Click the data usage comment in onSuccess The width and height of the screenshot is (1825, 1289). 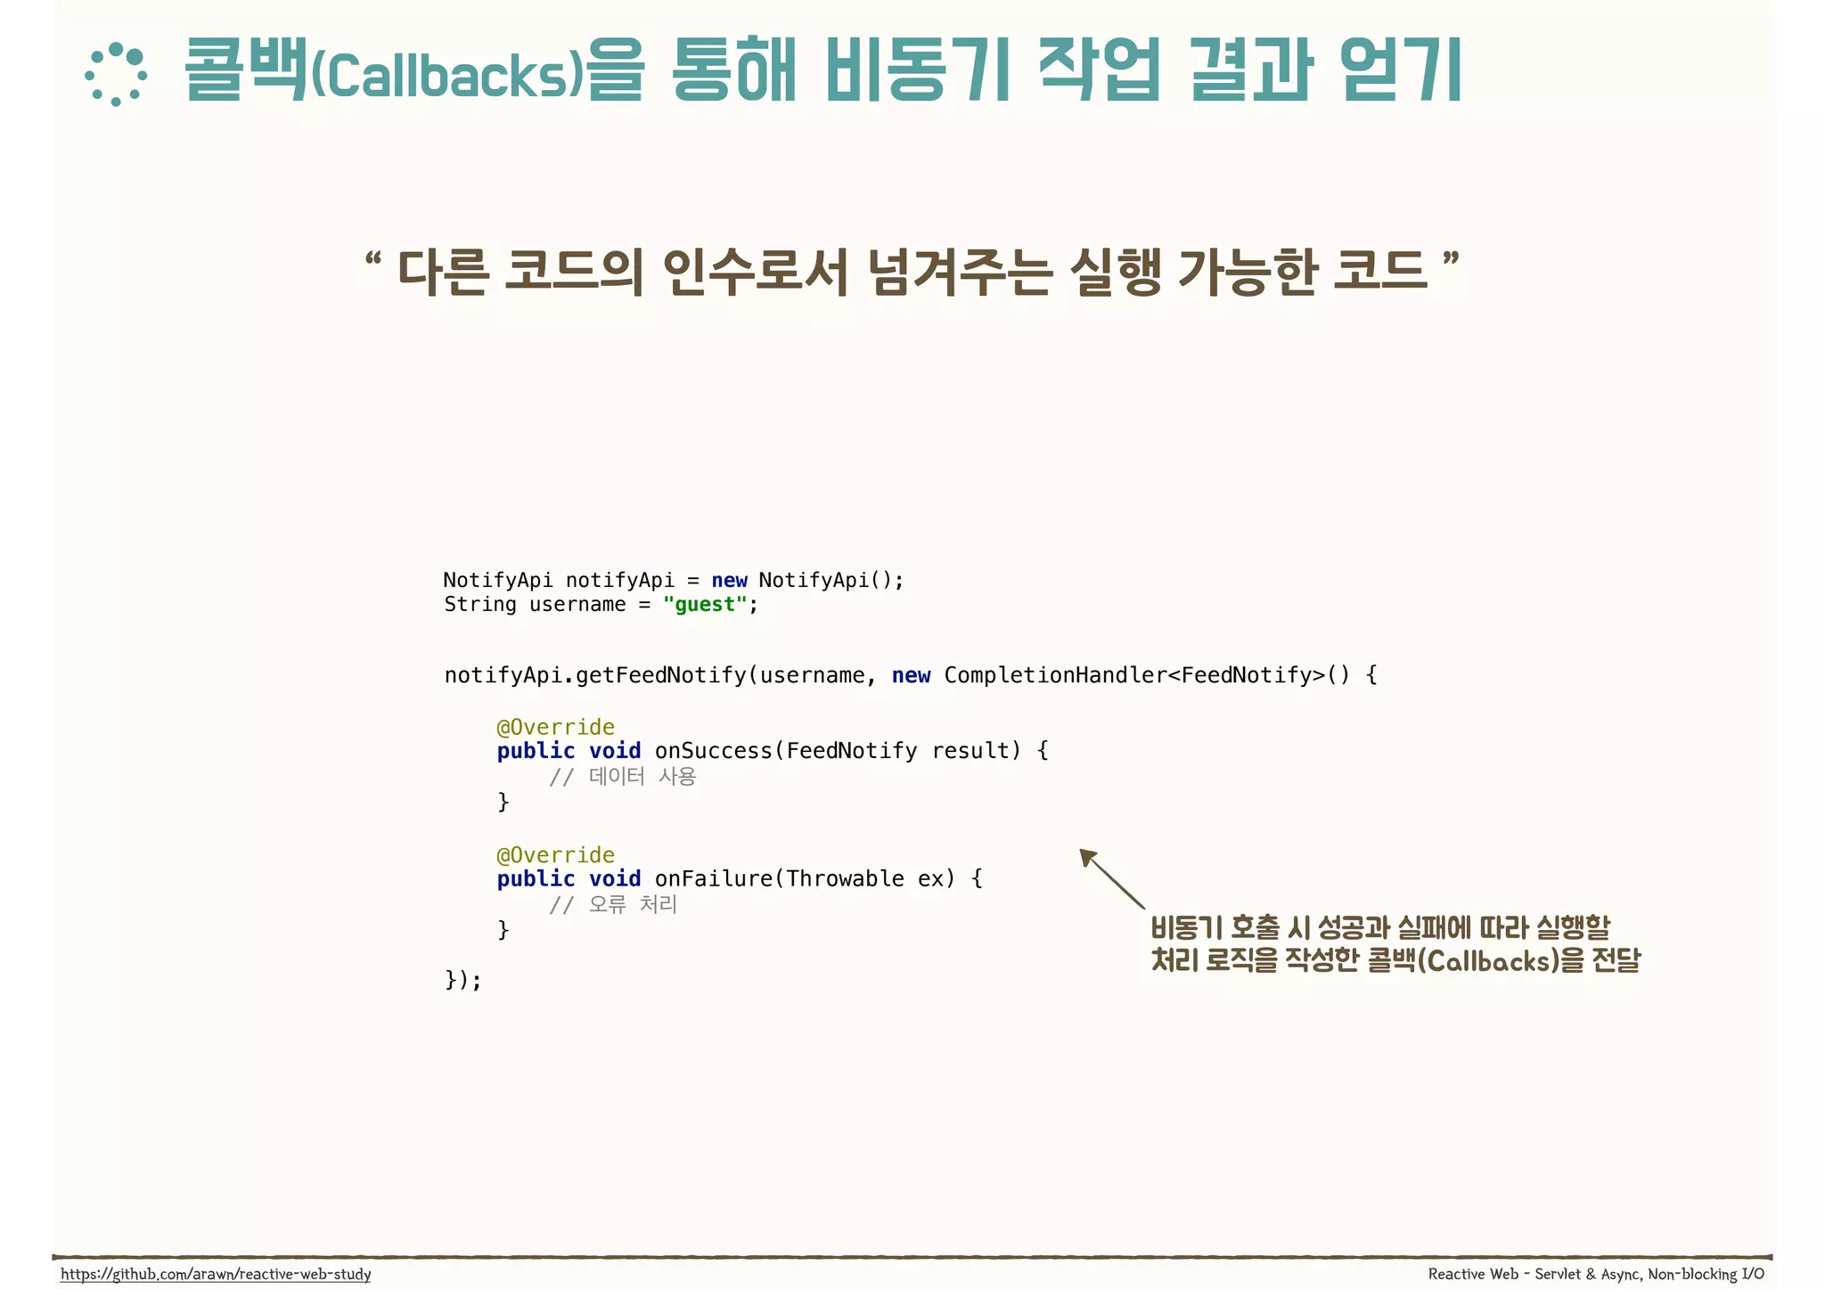pyautogui.click(x=622, y=777)
